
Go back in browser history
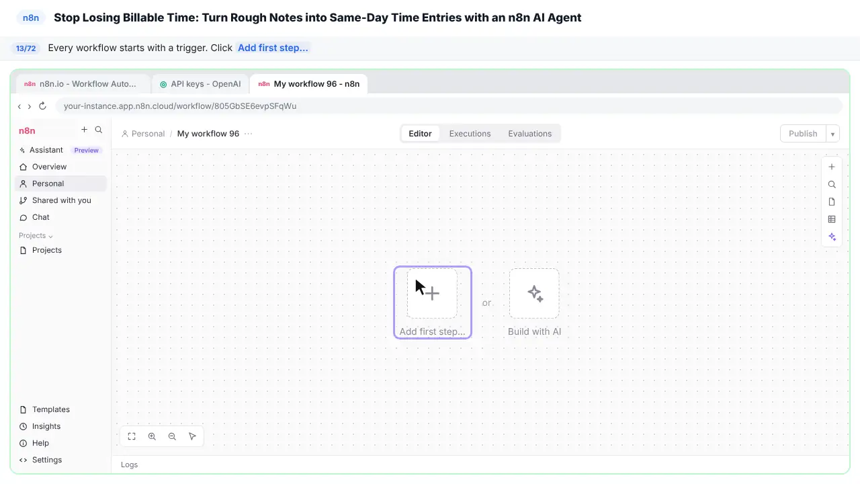click(x=19, y=106)
